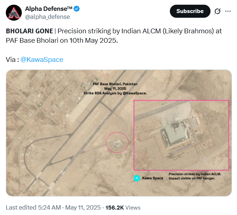This screenshot has height=215, width=237.
Task: Open the three-dot more options menu
Action: 228,11
